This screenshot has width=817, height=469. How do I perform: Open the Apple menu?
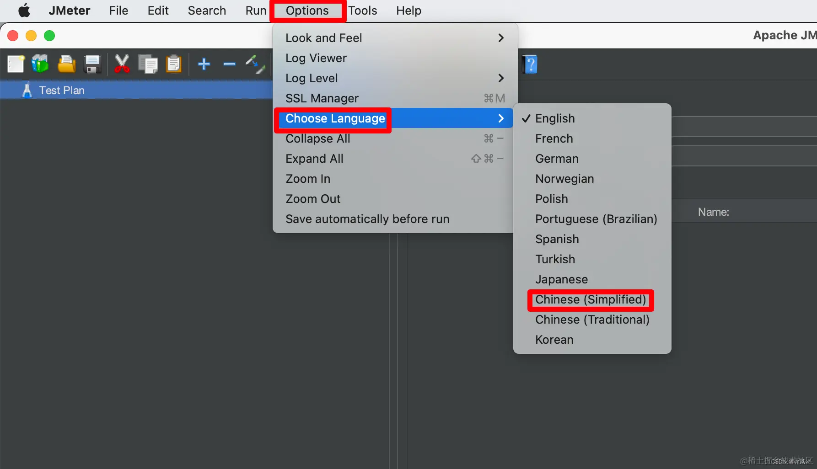[x=24, y=11]
